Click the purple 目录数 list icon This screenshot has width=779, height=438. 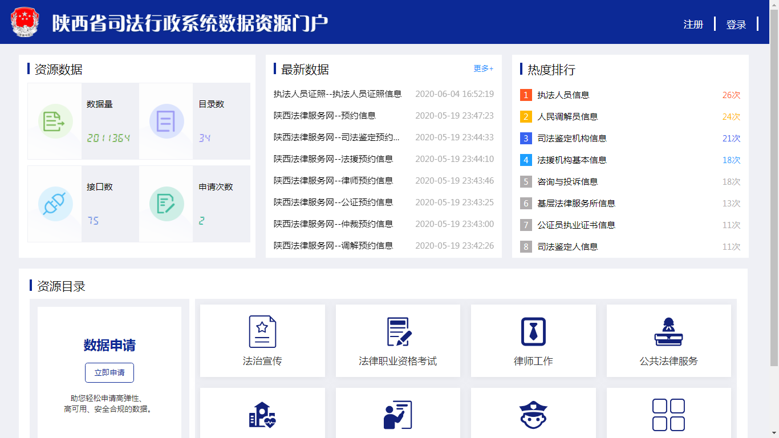point(167,121)
